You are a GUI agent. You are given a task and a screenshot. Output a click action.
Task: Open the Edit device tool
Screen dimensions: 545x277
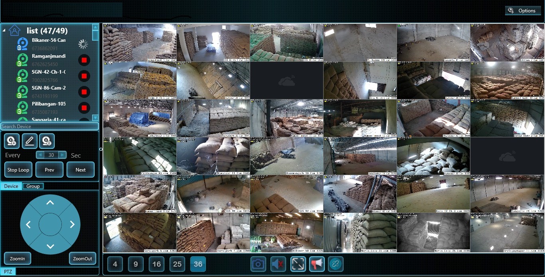coord(30,141)
